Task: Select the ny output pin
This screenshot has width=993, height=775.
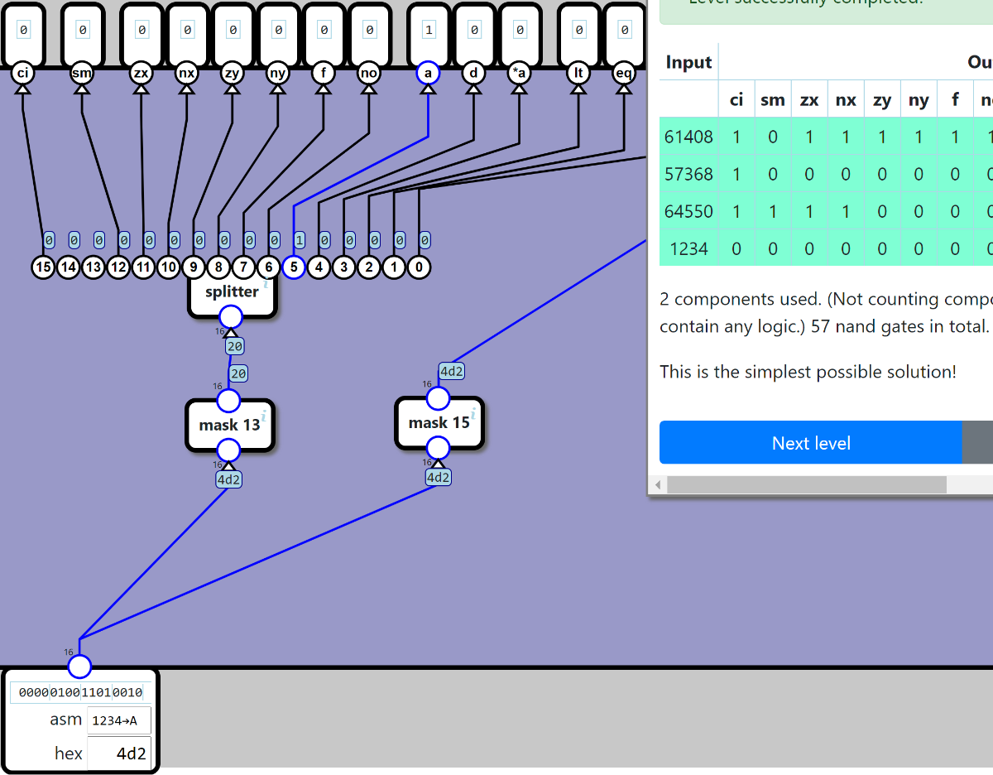Action: tap(278, 74)
